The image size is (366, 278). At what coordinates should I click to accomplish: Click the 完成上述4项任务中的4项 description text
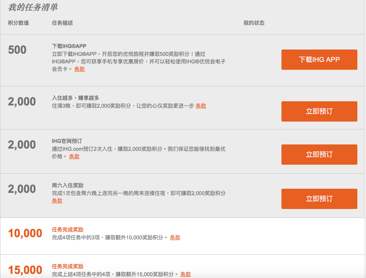click(x=115, y=274)
